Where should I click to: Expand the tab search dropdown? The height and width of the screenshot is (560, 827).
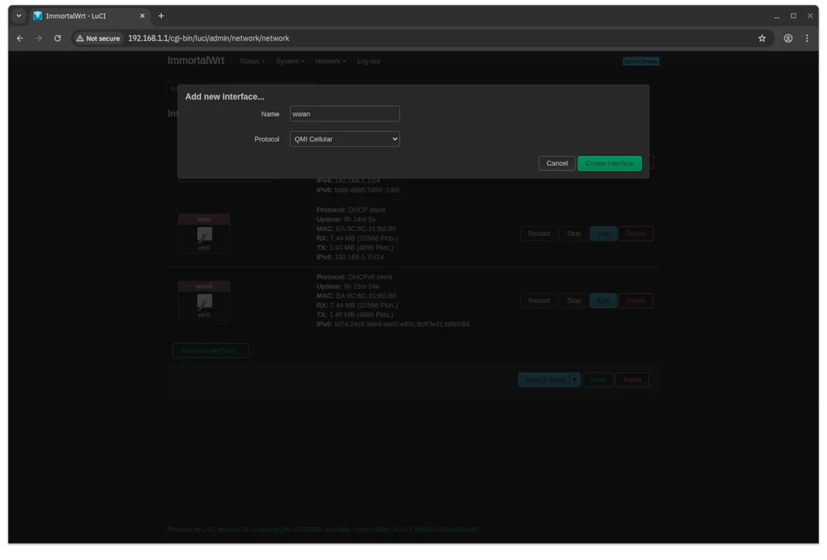(x=19, y=16)
